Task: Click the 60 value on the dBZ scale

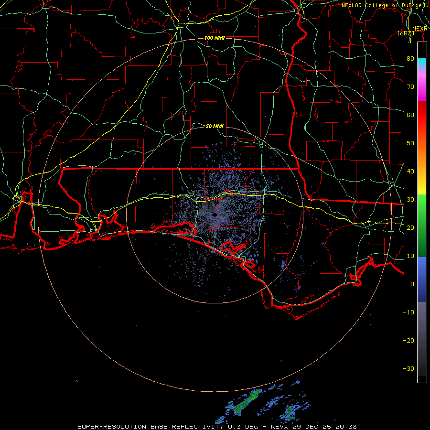Action: (410, 115)
